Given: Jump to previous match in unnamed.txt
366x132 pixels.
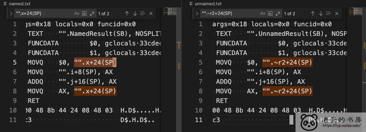Looking at the screenshot, I should (x=313, y=13).
